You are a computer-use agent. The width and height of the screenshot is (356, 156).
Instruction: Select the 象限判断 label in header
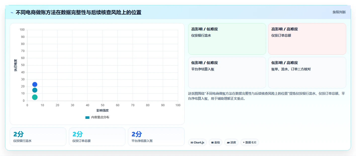coord(339,12)
